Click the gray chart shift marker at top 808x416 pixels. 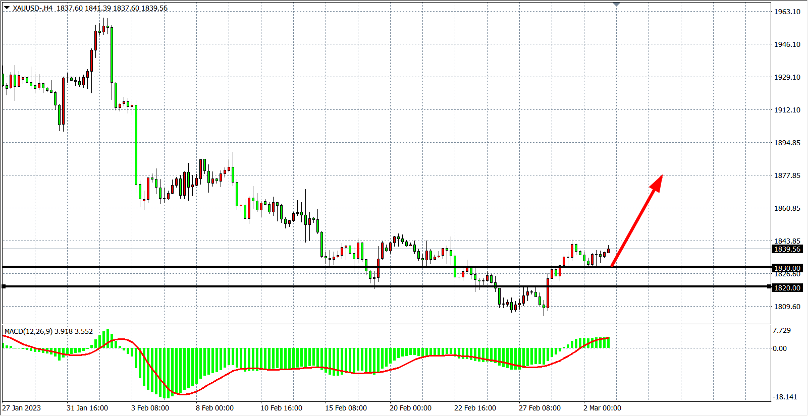click(616, 4)
